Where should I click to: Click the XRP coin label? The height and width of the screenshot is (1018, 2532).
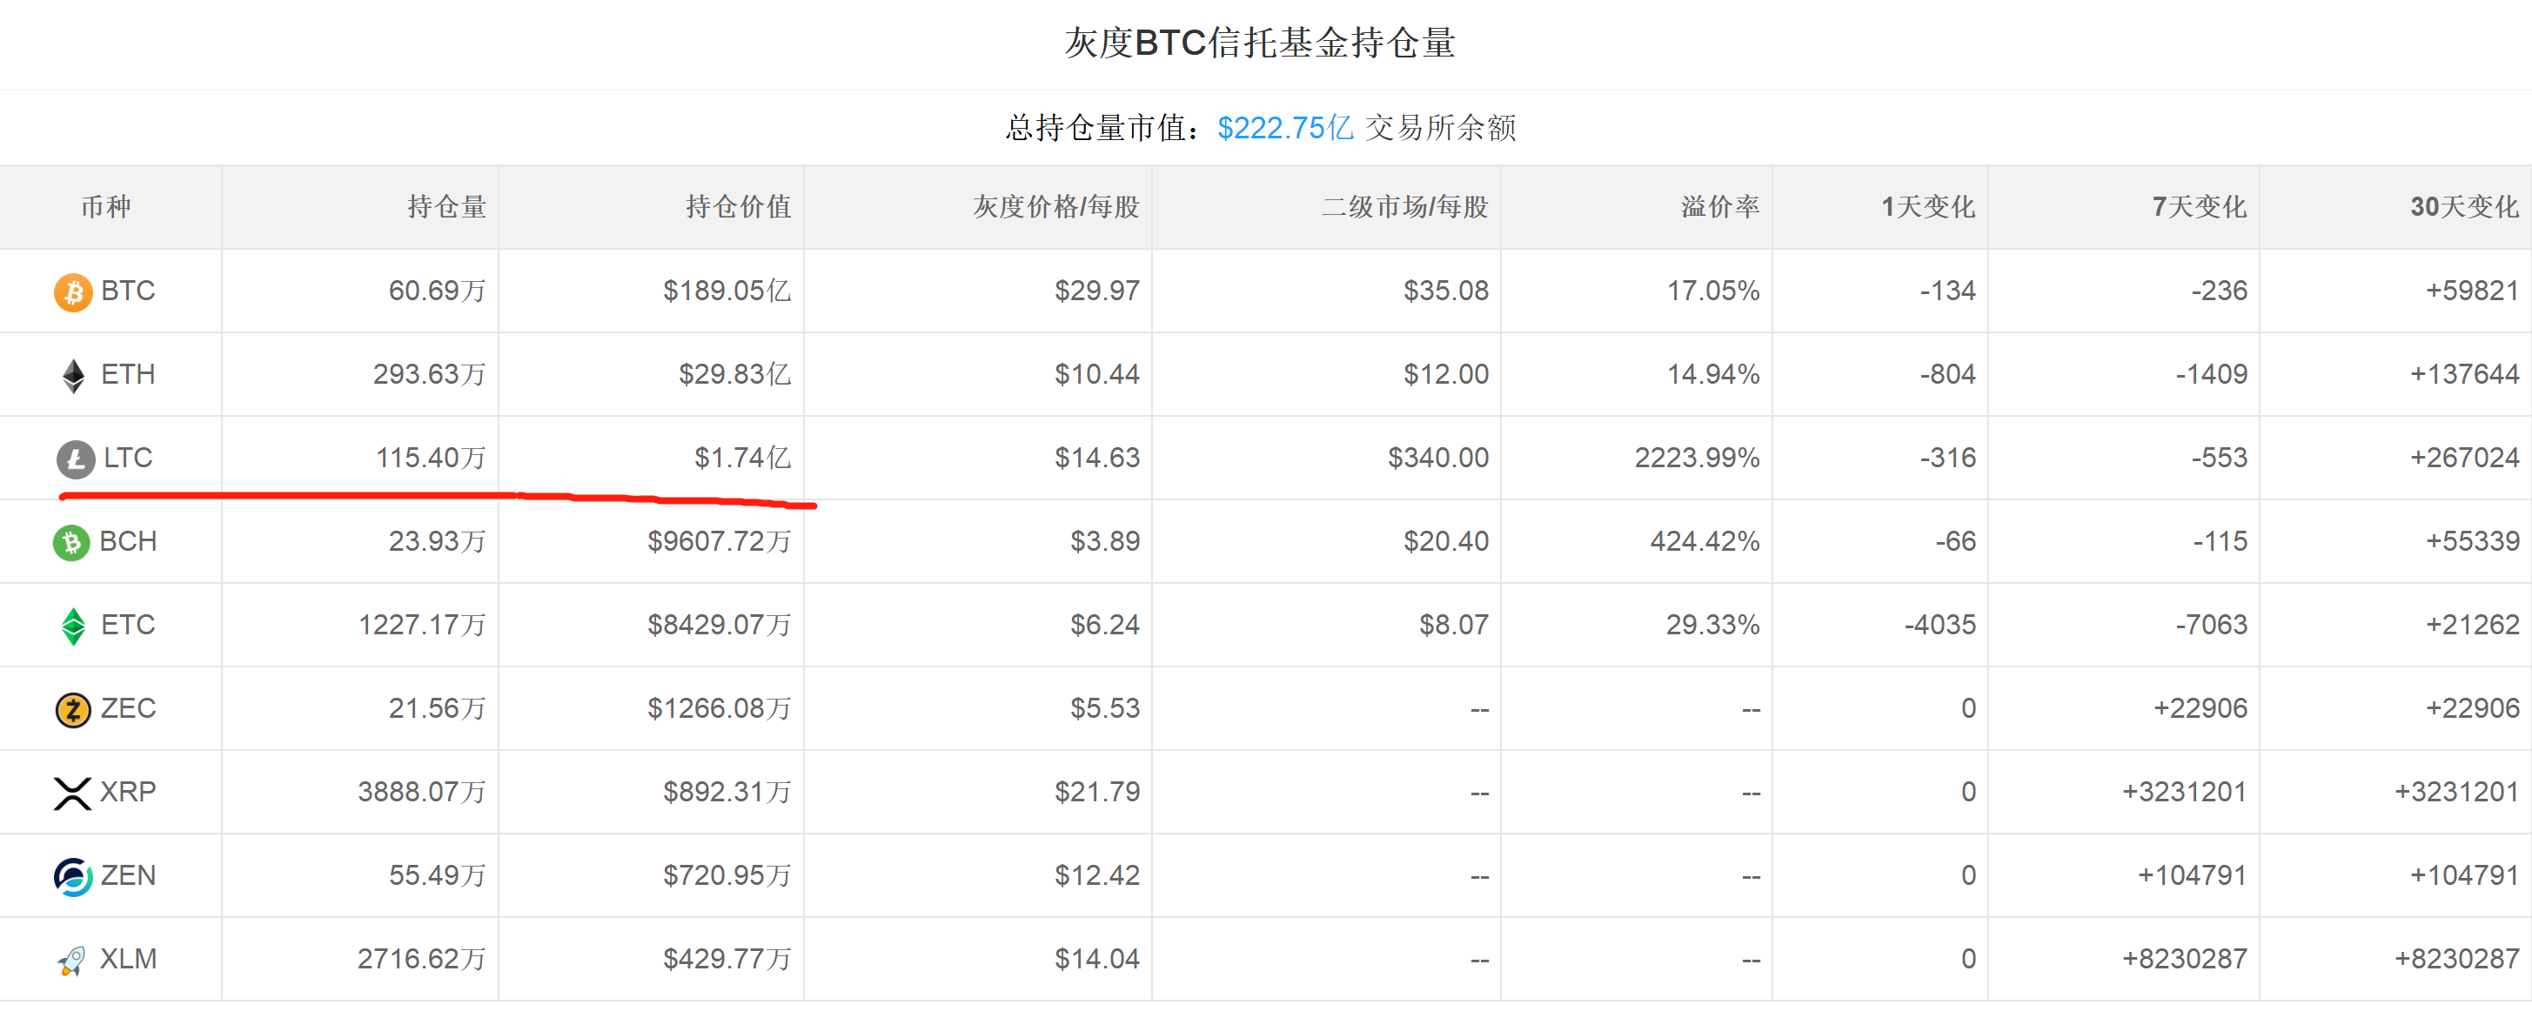pos(128,792)
